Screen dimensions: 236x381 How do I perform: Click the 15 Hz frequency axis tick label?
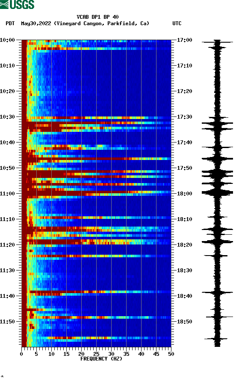66,354
